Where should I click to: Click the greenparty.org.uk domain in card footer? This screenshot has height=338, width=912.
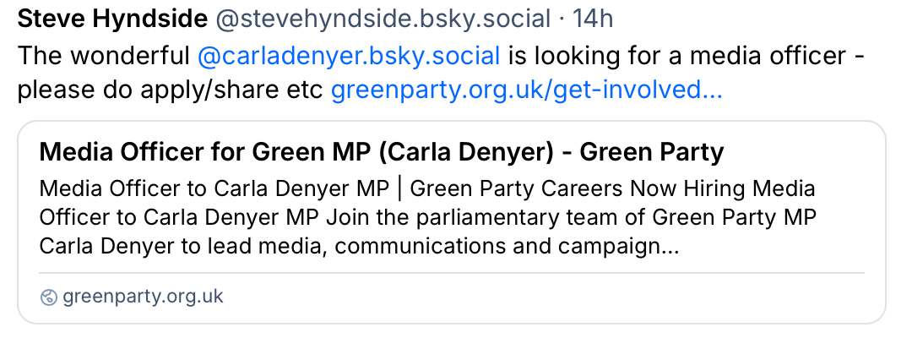tap(143, 297)
